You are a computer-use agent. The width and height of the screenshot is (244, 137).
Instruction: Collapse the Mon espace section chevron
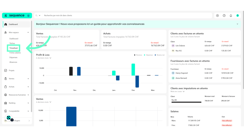coord(28,33)
